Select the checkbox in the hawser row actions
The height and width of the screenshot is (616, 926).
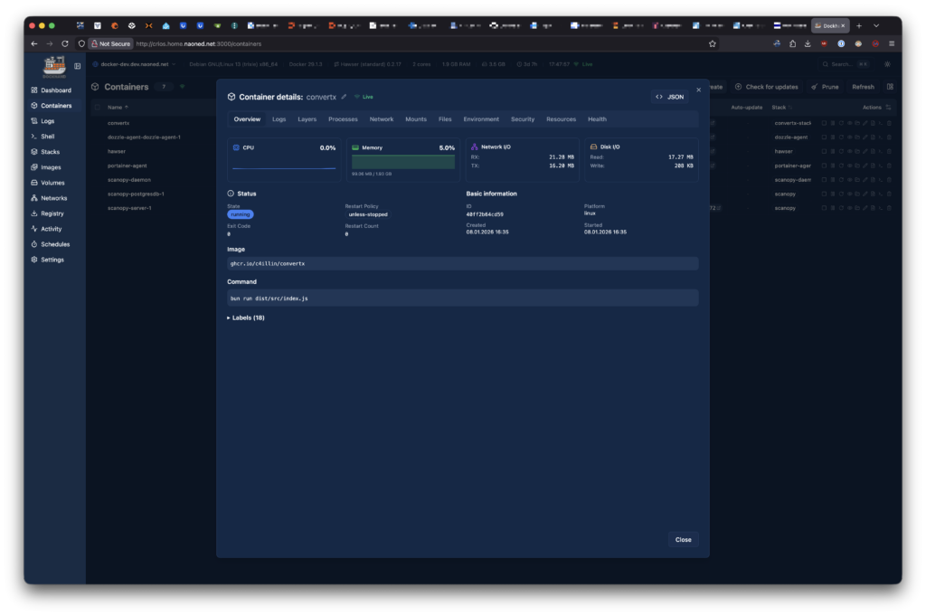click(824, 151)
